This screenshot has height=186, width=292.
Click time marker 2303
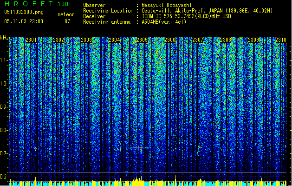click(x=86, y=40)
